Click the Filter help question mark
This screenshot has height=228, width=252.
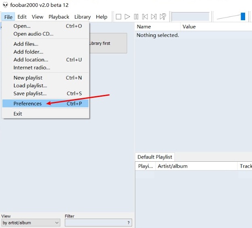[128, 223]
